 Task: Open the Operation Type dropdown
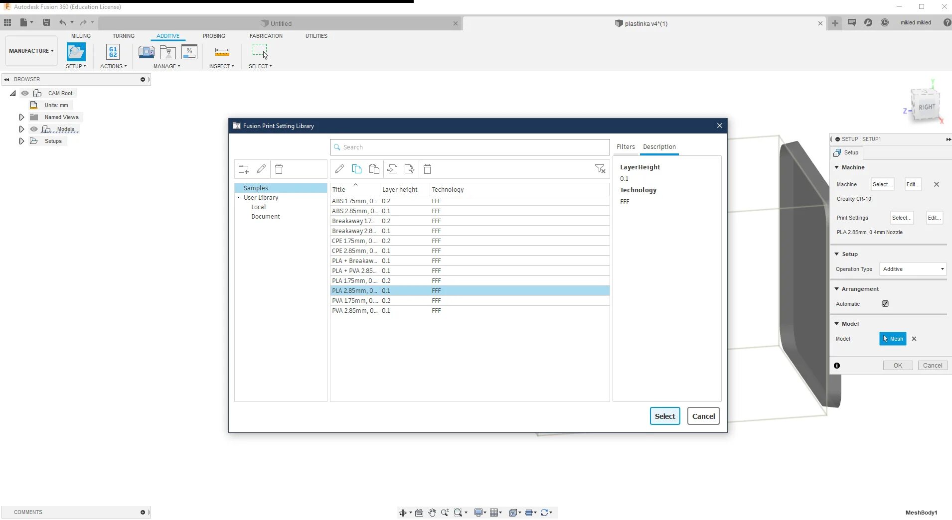[x=913, y=269]
